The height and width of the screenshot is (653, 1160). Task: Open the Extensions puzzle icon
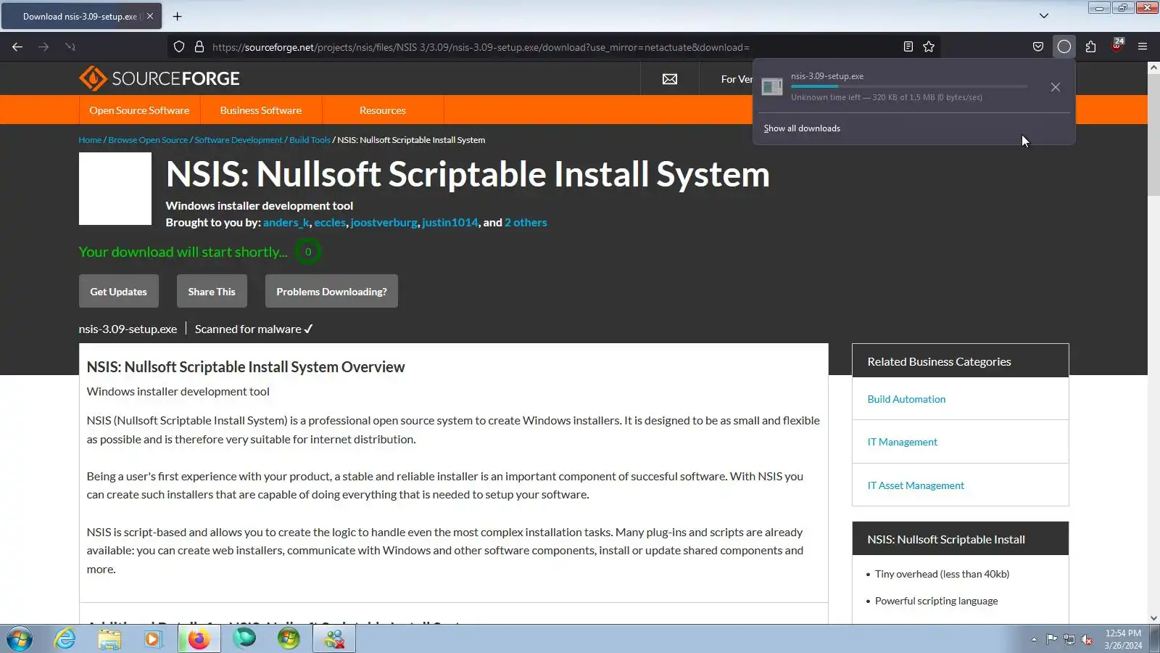[1090, 47]
